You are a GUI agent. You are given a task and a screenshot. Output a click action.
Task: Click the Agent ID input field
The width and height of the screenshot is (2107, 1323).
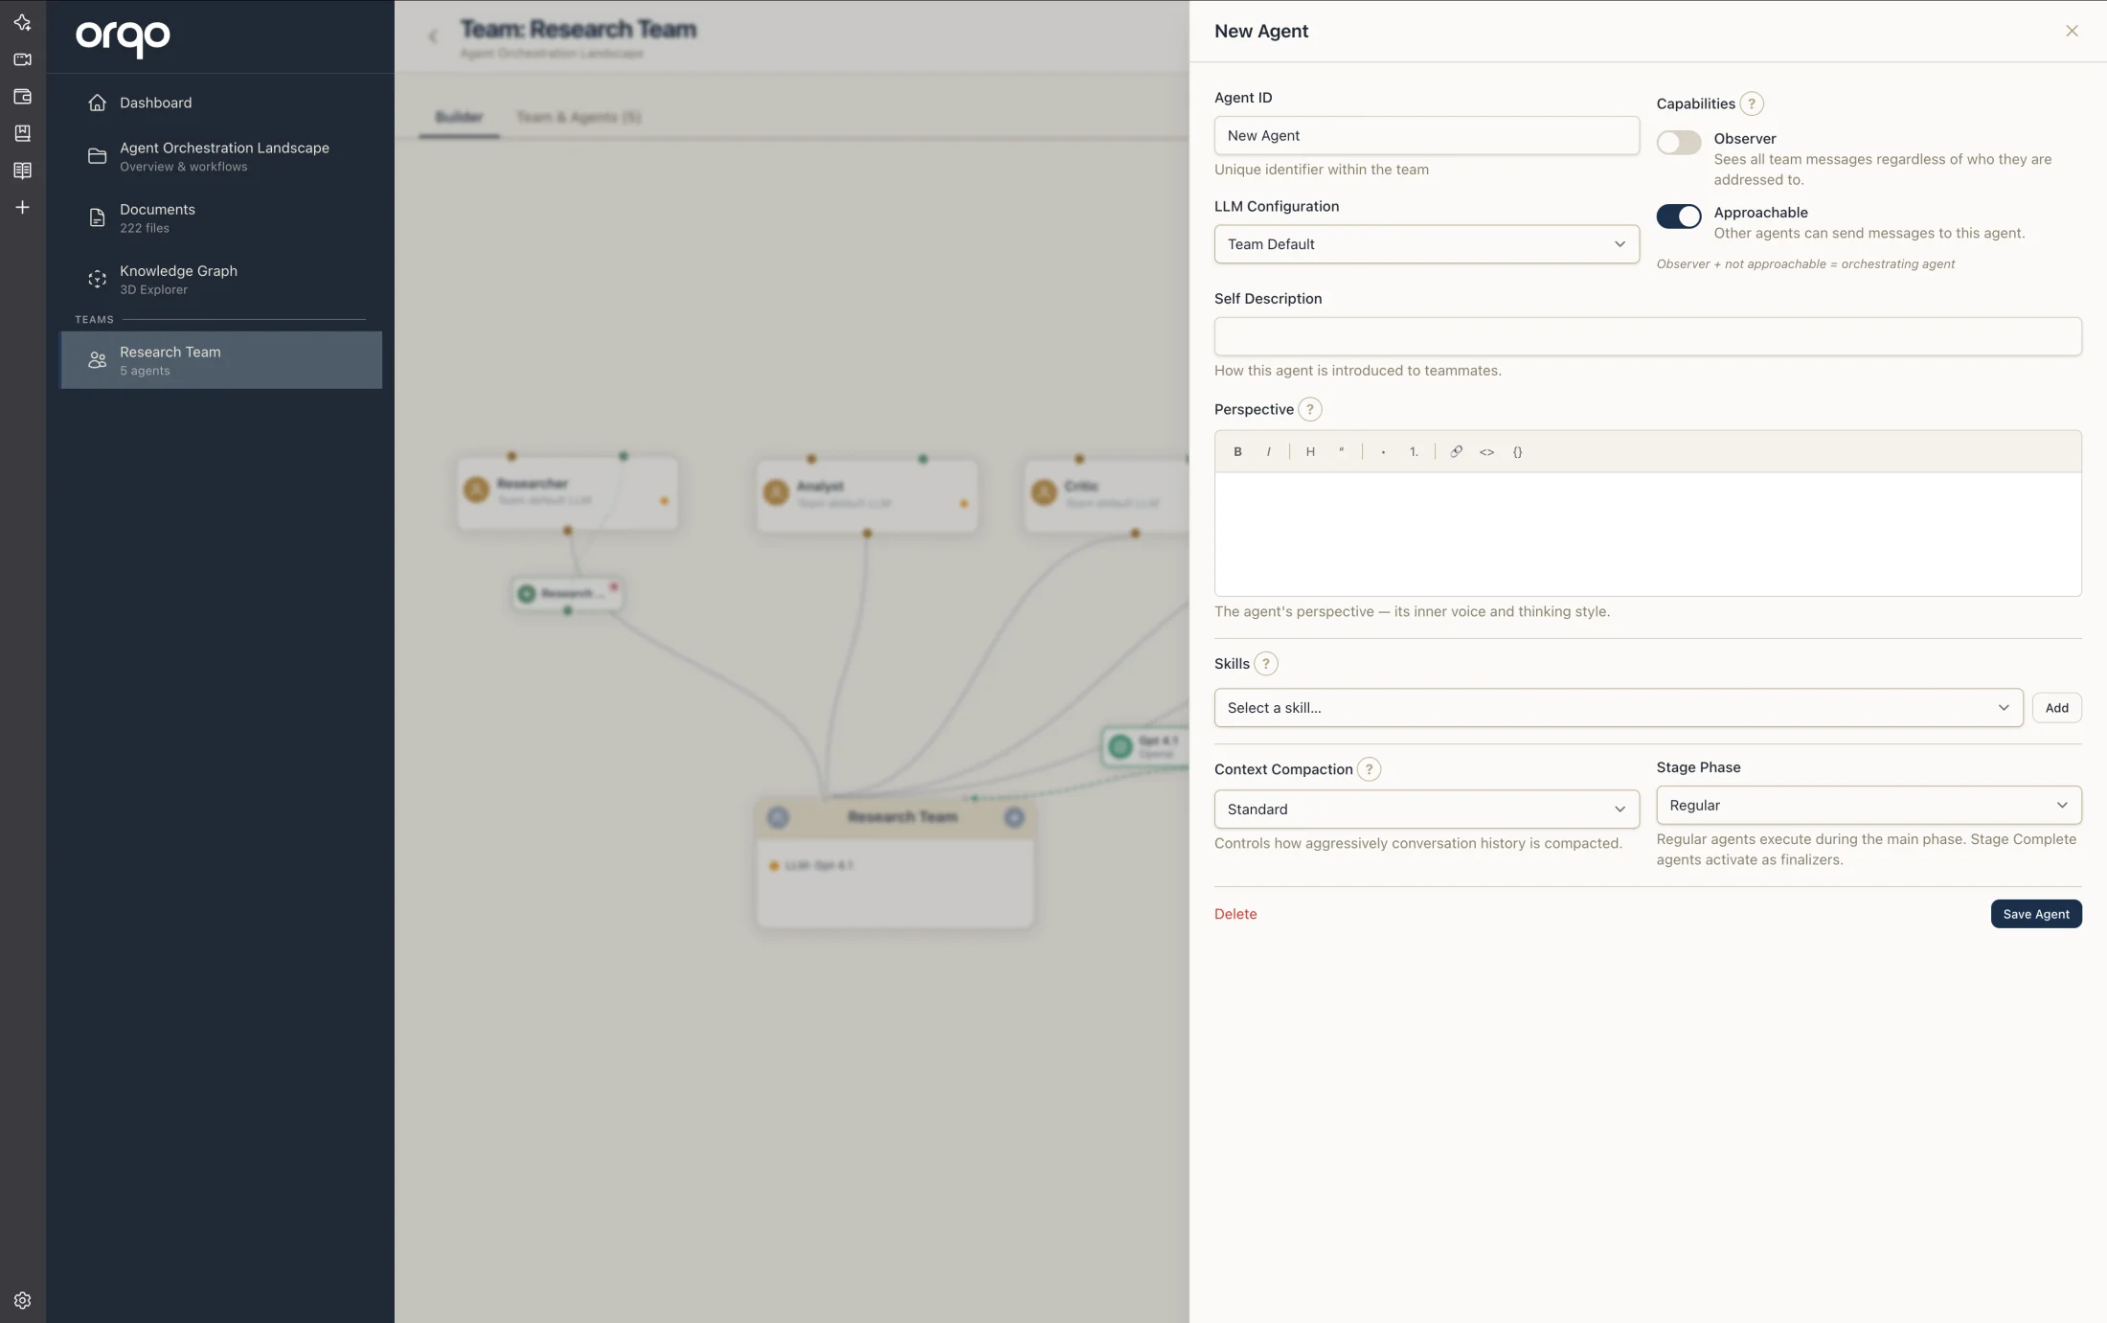(1426, 136)
